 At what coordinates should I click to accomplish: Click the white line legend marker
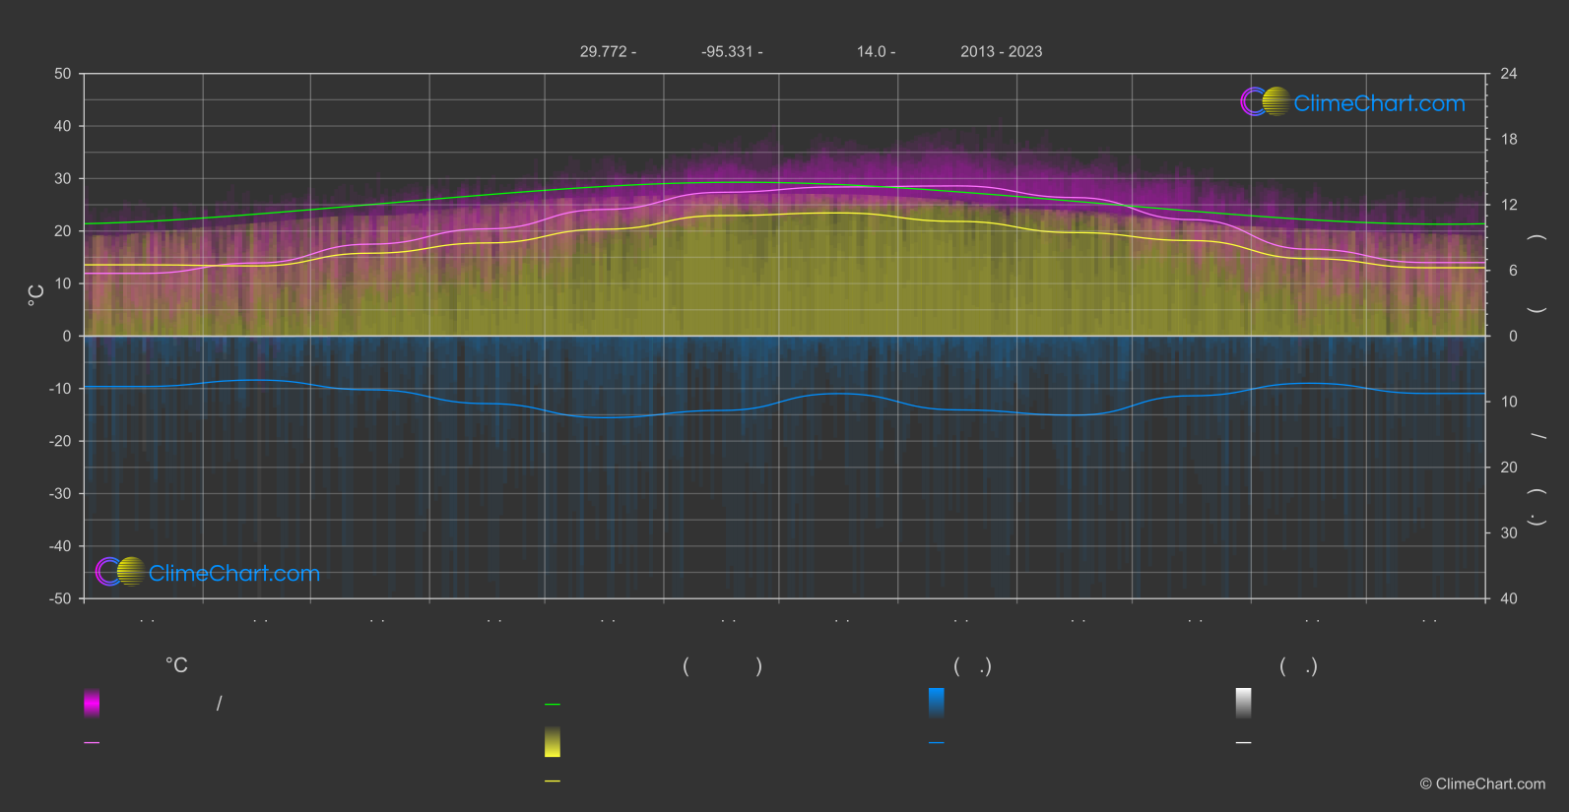1244,743
